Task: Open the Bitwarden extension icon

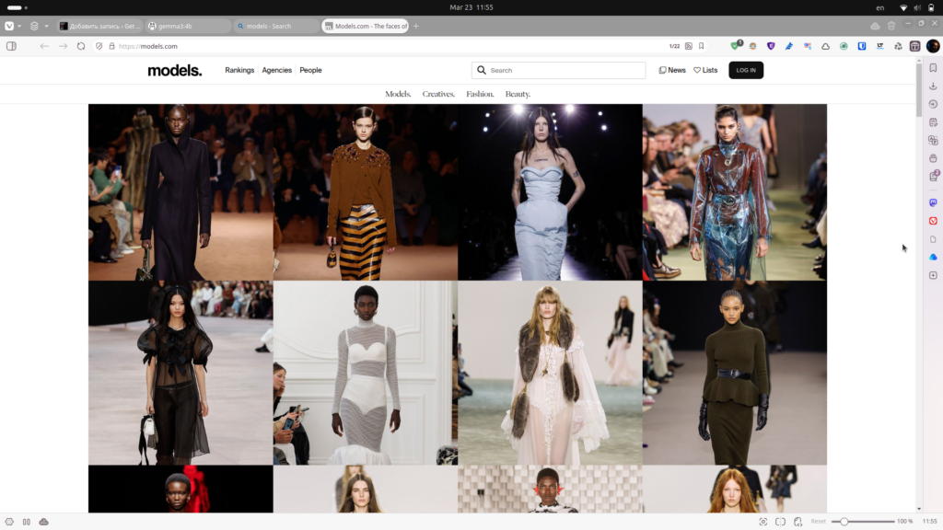Action: coord(862,46)
